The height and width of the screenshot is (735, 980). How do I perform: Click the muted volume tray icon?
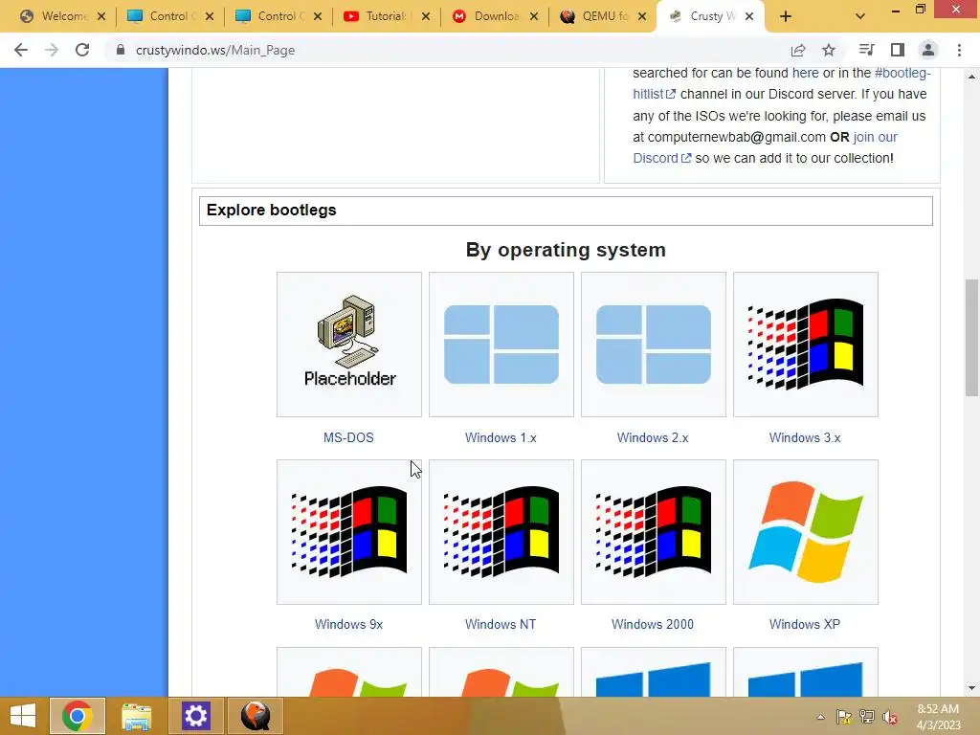(x=890, y=717)
